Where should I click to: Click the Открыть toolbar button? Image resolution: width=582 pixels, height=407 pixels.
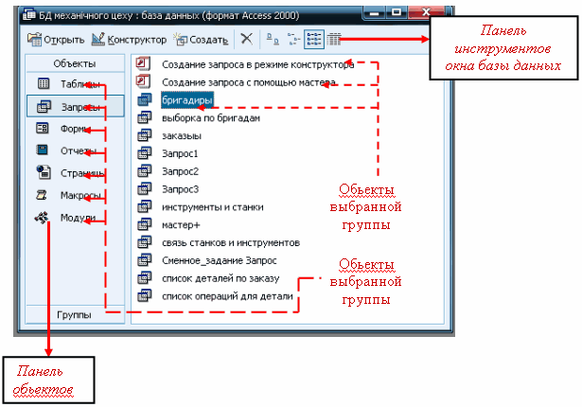point(56,40)
